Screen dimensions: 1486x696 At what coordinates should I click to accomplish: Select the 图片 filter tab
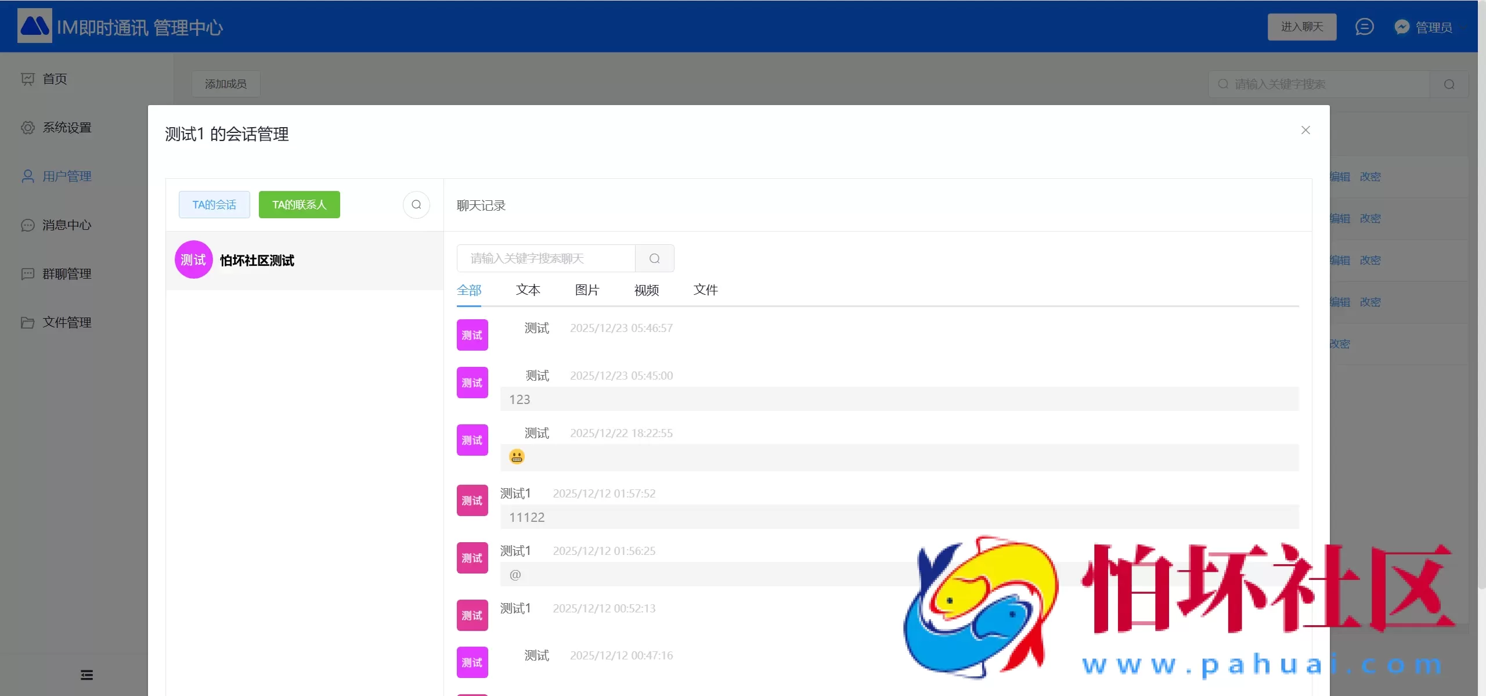(x=587, y=290)
